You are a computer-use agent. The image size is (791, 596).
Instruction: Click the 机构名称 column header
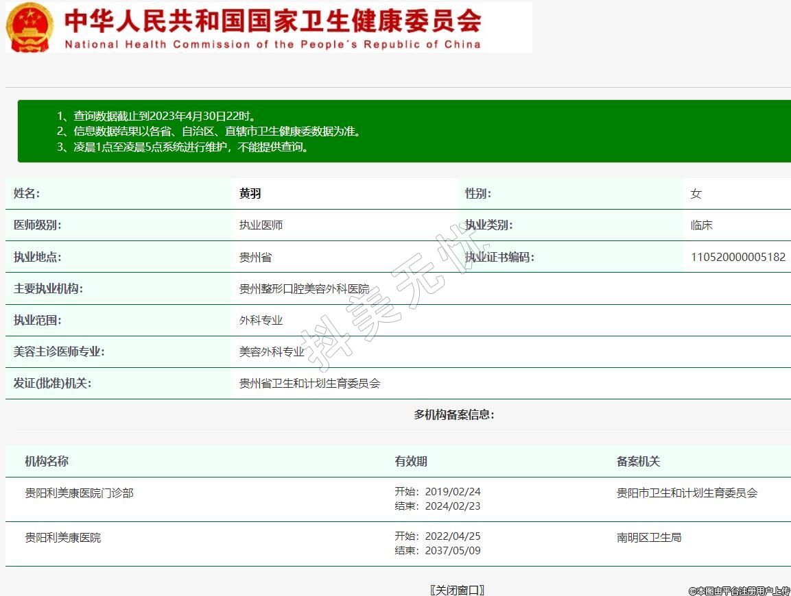47,461
